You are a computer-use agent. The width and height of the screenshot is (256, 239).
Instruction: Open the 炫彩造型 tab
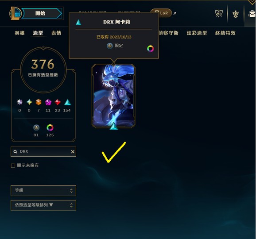197,33
